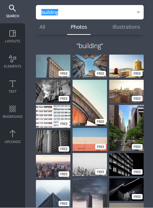Choose the glass towers in fog photo
This screenshot has width=153, height=208.
point(53,194)
